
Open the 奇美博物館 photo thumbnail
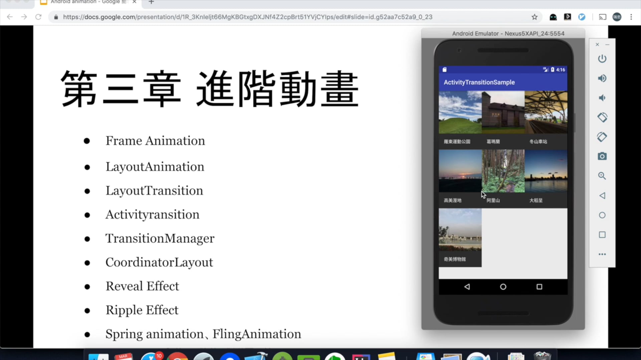pos(460,230)
